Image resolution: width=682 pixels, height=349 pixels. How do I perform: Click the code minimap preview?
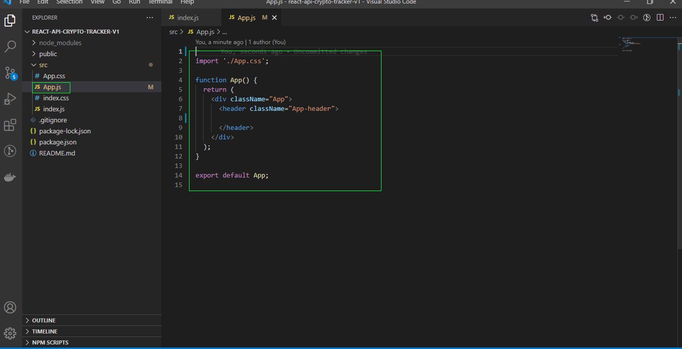point(631,44)
